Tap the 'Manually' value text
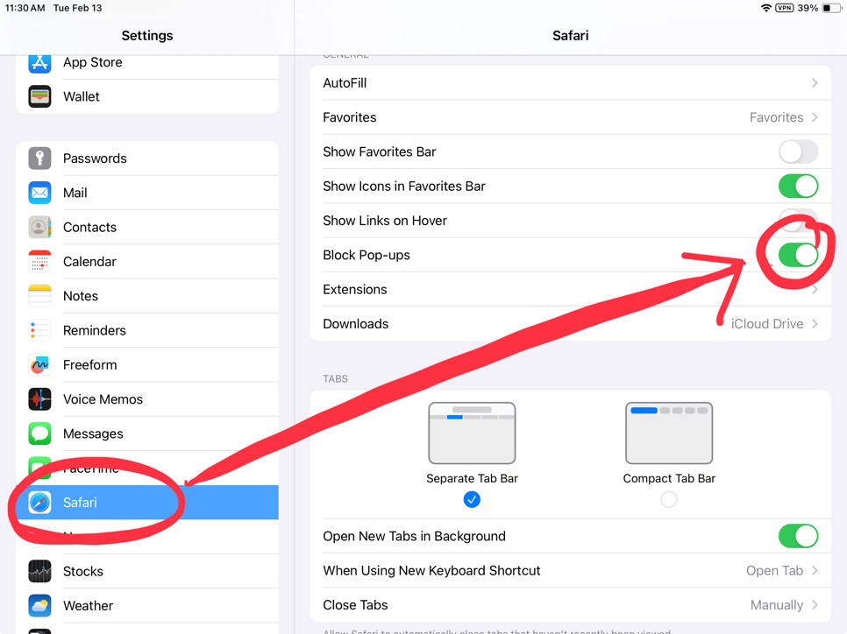Viewport: 847px width, 634px height. point(777,605)
